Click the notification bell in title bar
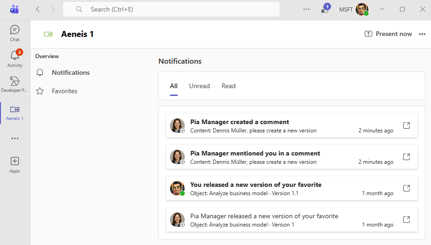The width and height of the screenshot is (431, 245). 325,10
